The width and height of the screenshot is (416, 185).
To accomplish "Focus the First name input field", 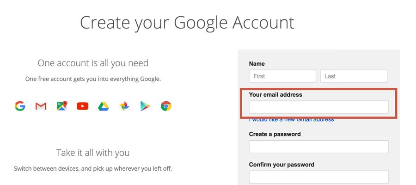I will click(x=282, y=76).
